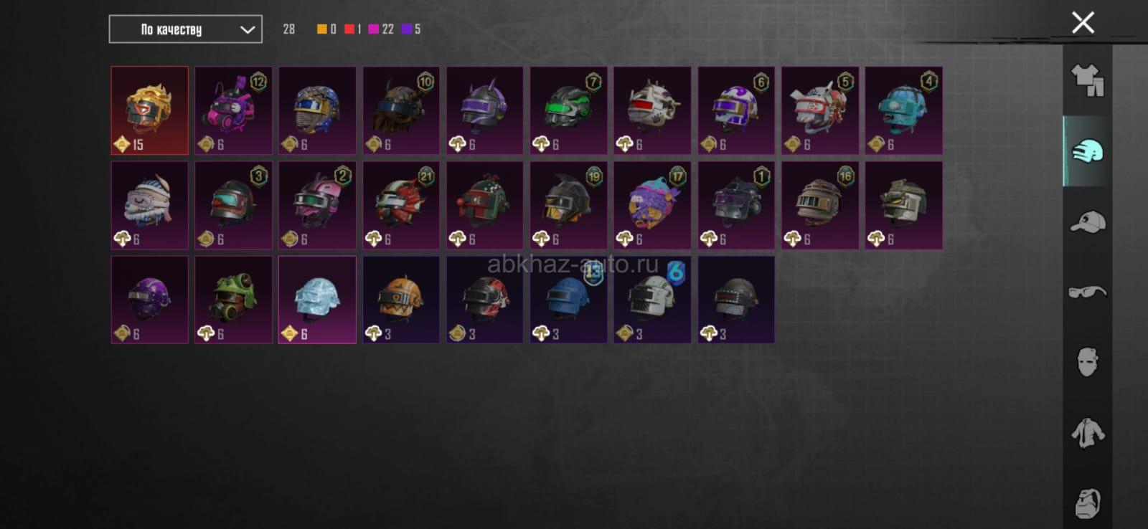
Task: Select the golden helmet valued 15
Action: (150, 110)
